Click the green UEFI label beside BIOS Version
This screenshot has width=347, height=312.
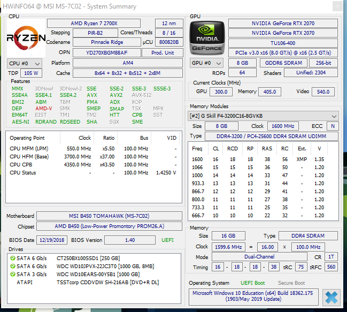coord(167,240)
